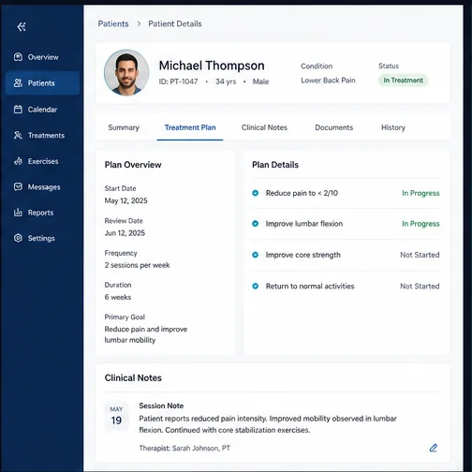Image resolution: width=472 pixels, height=472 pixels.
Task: Click the Exercises icon in sidebar
Action: 18,161
